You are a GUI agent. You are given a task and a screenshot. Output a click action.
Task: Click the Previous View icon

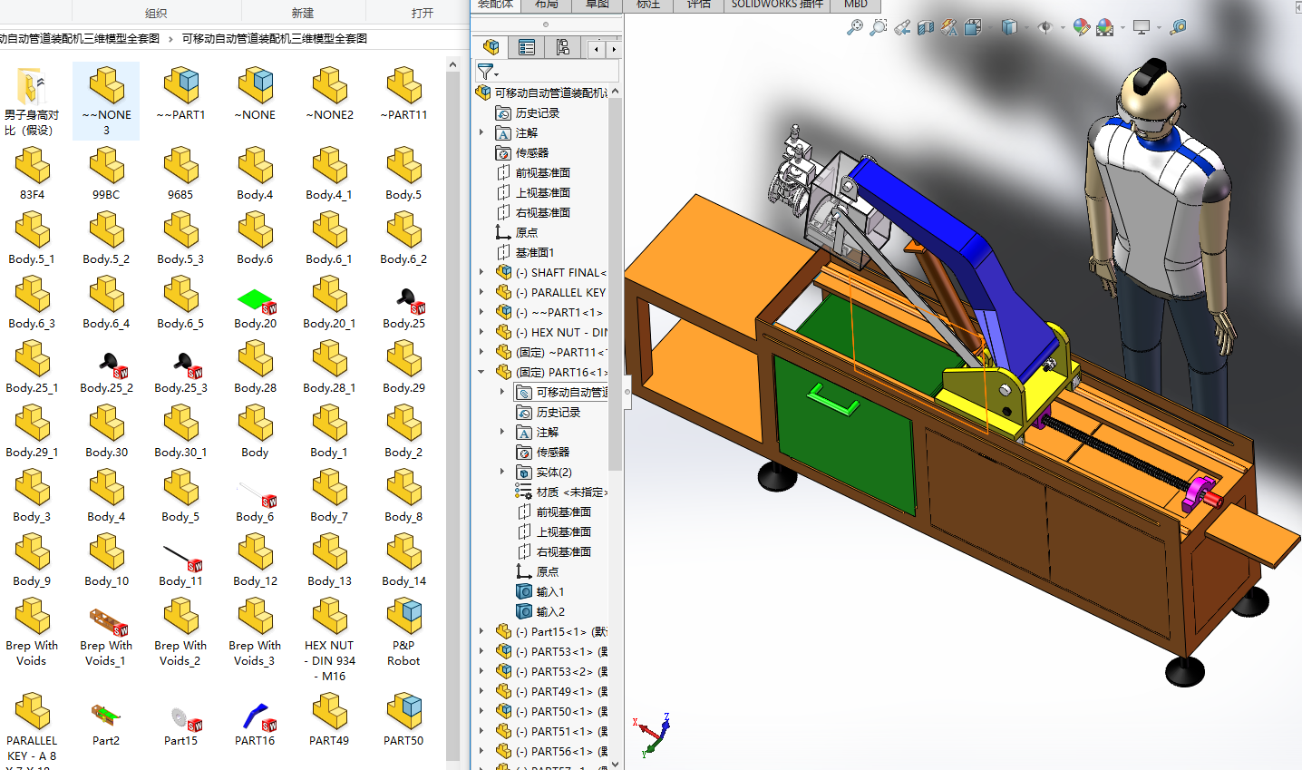pyautogui.click(x=902, y=27)
